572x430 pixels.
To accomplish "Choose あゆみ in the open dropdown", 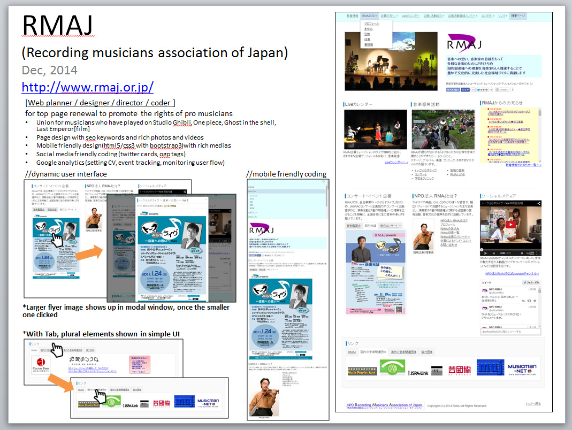I will (x=369, y=29).
